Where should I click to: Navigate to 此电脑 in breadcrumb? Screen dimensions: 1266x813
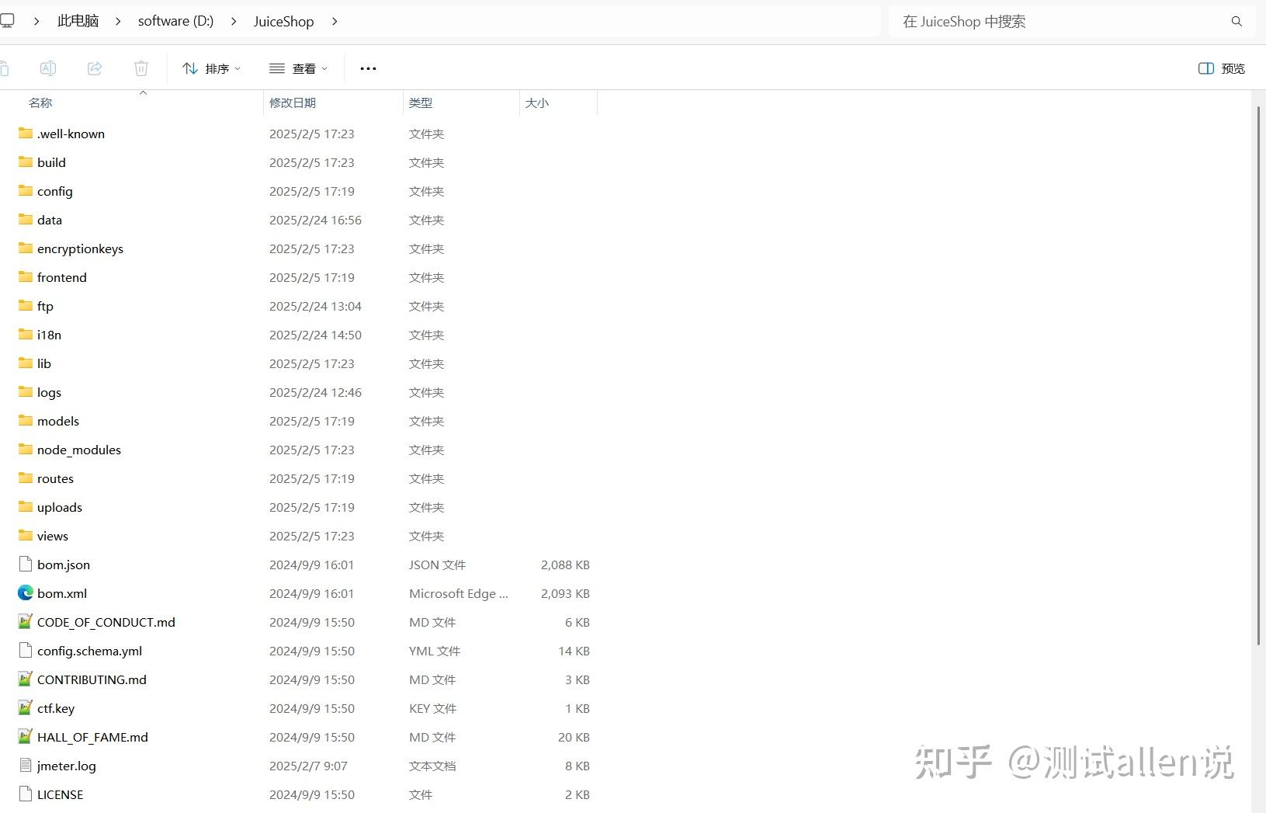point(78,21)
